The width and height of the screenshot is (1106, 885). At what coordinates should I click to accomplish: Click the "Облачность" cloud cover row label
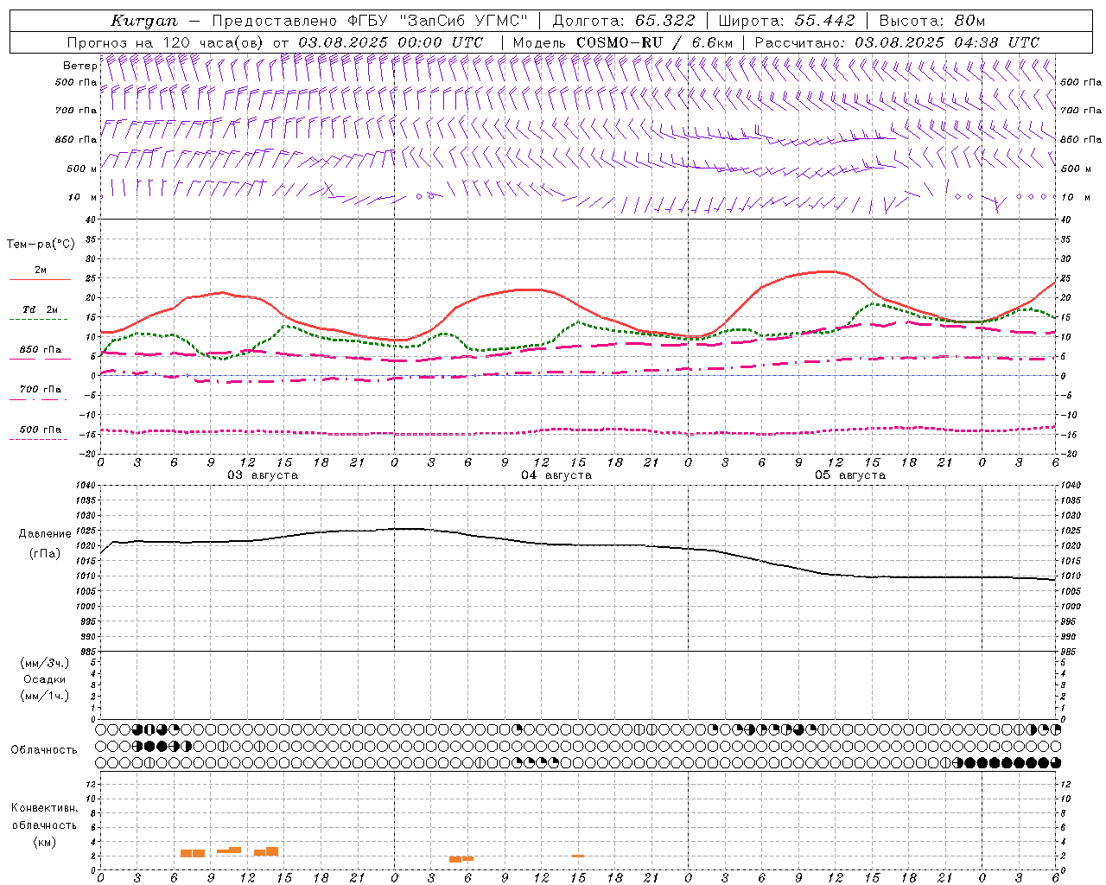point(44,750)
